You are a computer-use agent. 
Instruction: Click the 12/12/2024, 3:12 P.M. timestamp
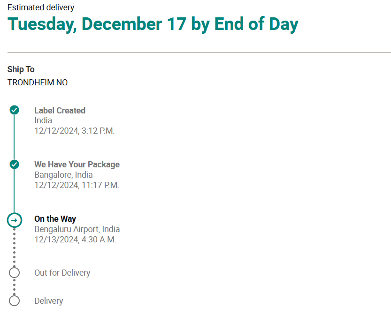pos(74,131)
